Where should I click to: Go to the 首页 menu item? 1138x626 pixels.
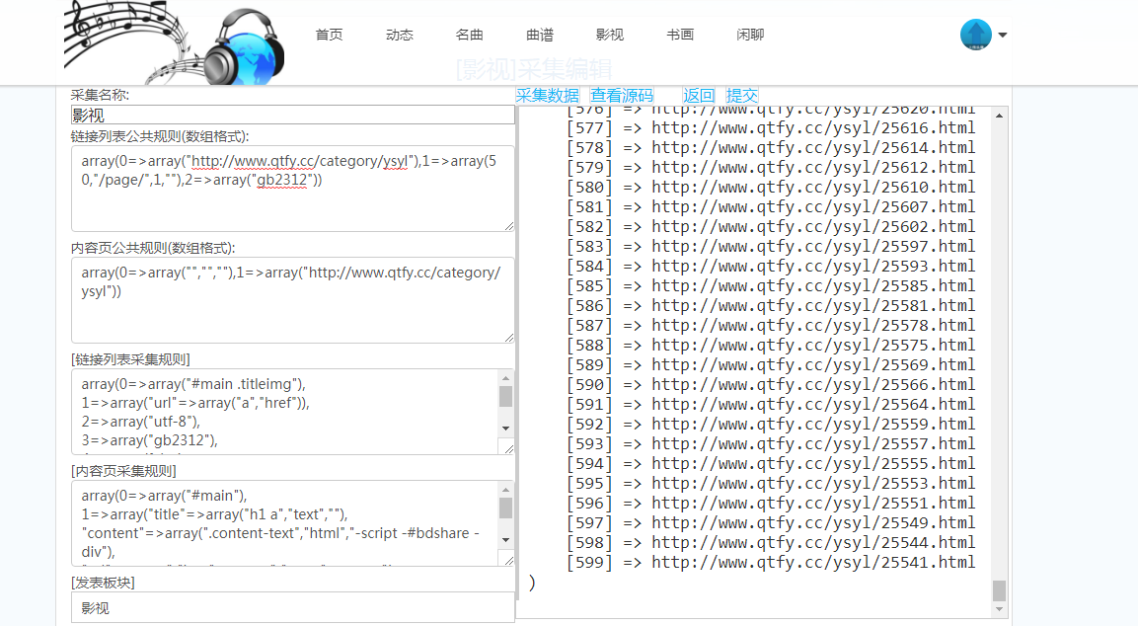point(329,35)
